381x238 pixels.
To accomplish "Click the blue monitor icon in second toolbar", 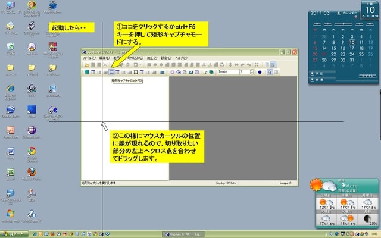I will click(x=163, y=72).
